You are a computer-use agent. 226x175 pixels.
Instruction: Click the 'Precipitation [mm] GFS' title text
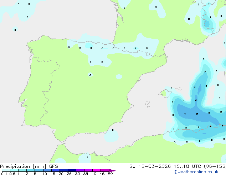pyautogui.click(x=29, y=166)
